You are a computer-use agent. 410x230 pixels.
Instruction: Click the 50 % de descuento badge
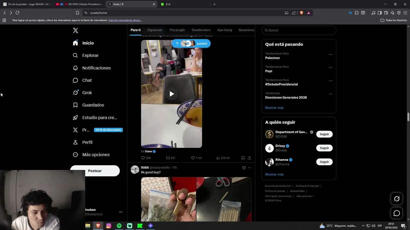pos(108,130)
